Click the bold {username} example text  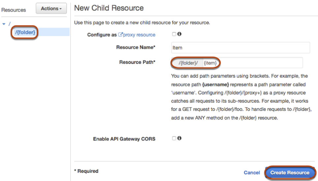point(216,85)
